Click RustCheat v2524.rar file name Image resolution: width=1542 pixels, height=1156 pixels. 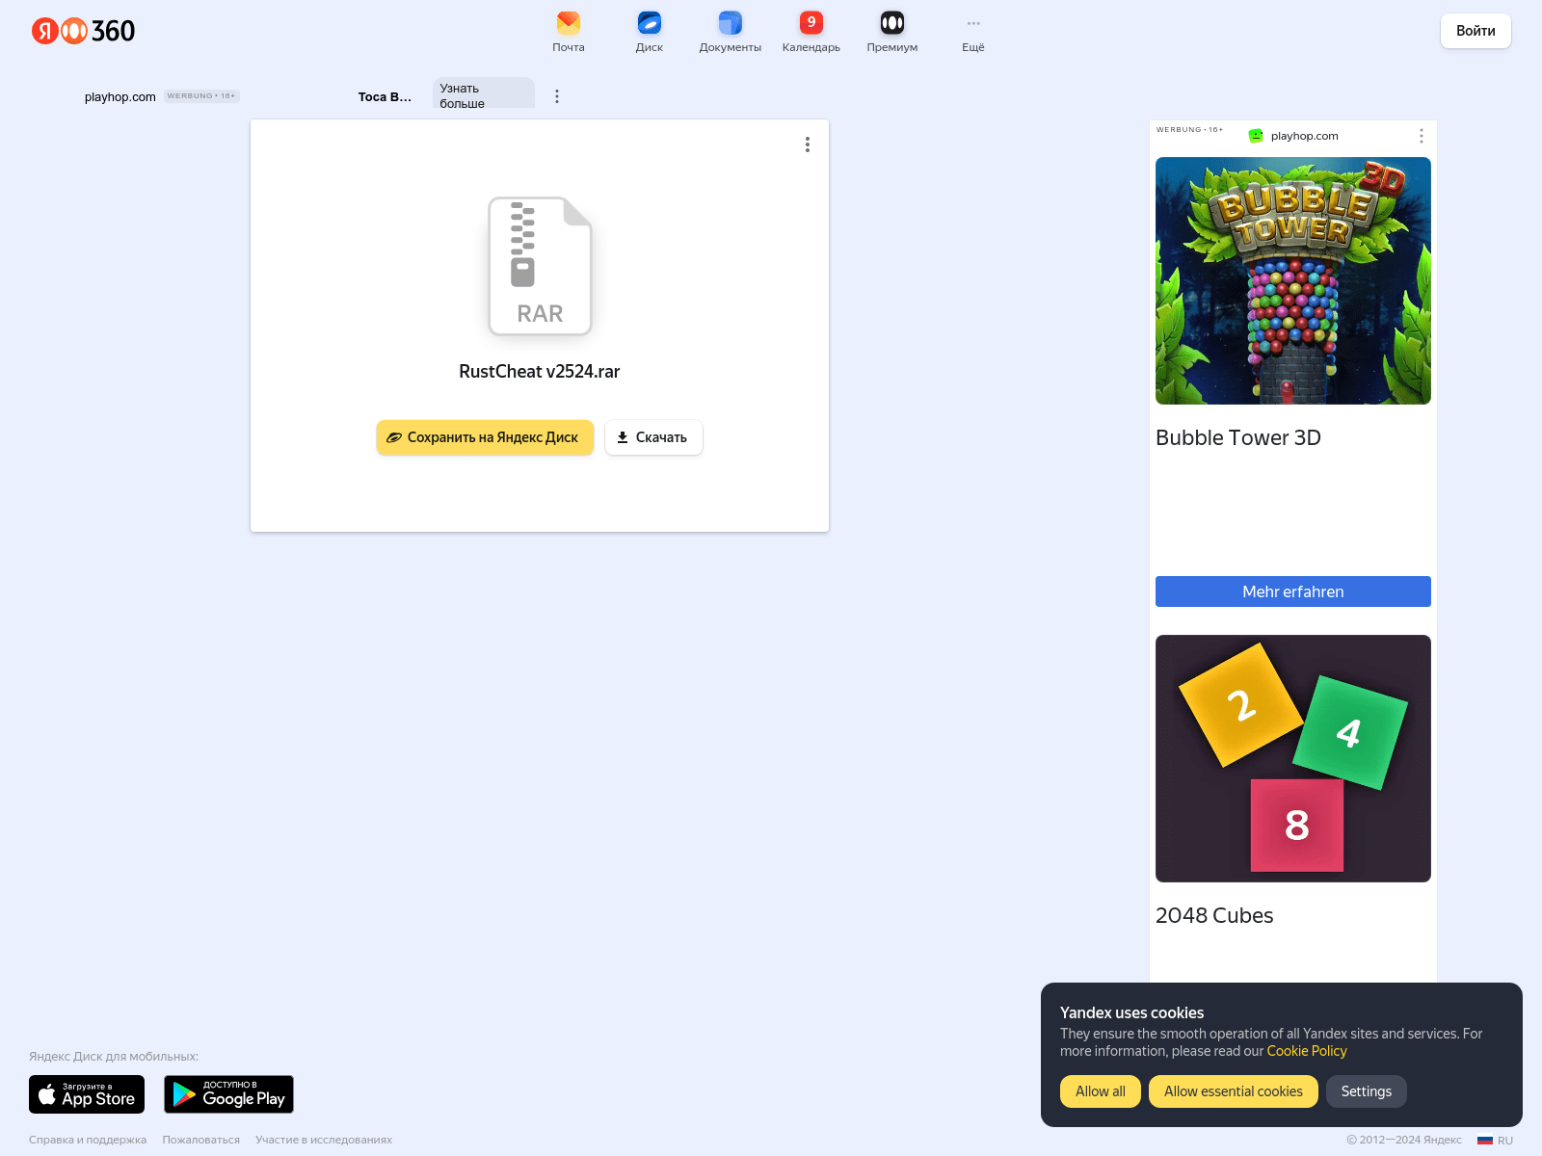[540, 372]
